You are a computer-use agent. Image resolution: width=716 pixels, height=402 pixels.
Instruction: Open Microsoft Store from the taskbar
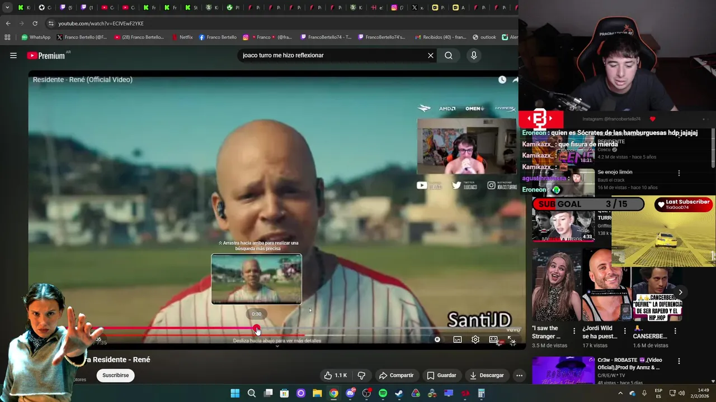(x=284, y=394)
